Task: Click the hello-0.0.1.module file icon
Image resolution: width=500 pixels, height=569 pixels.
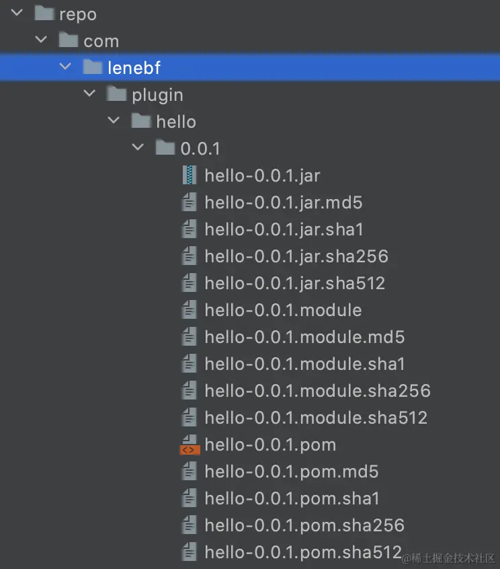Action: tap(190, 310)
